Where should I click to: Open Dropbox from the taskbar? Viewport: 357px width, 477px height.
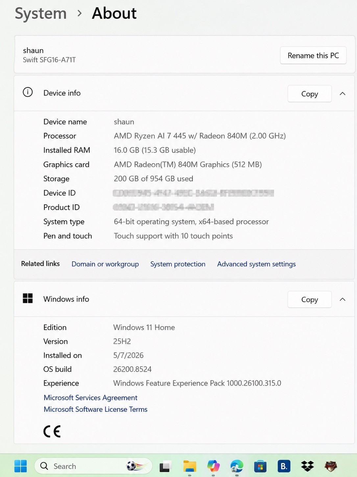tap(307, 466)
